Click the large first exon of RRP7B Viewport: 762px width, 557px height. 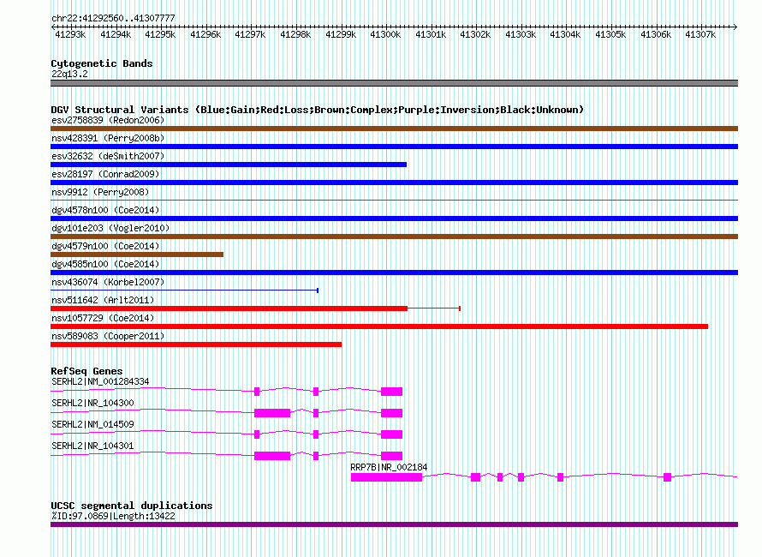(386, 477)
